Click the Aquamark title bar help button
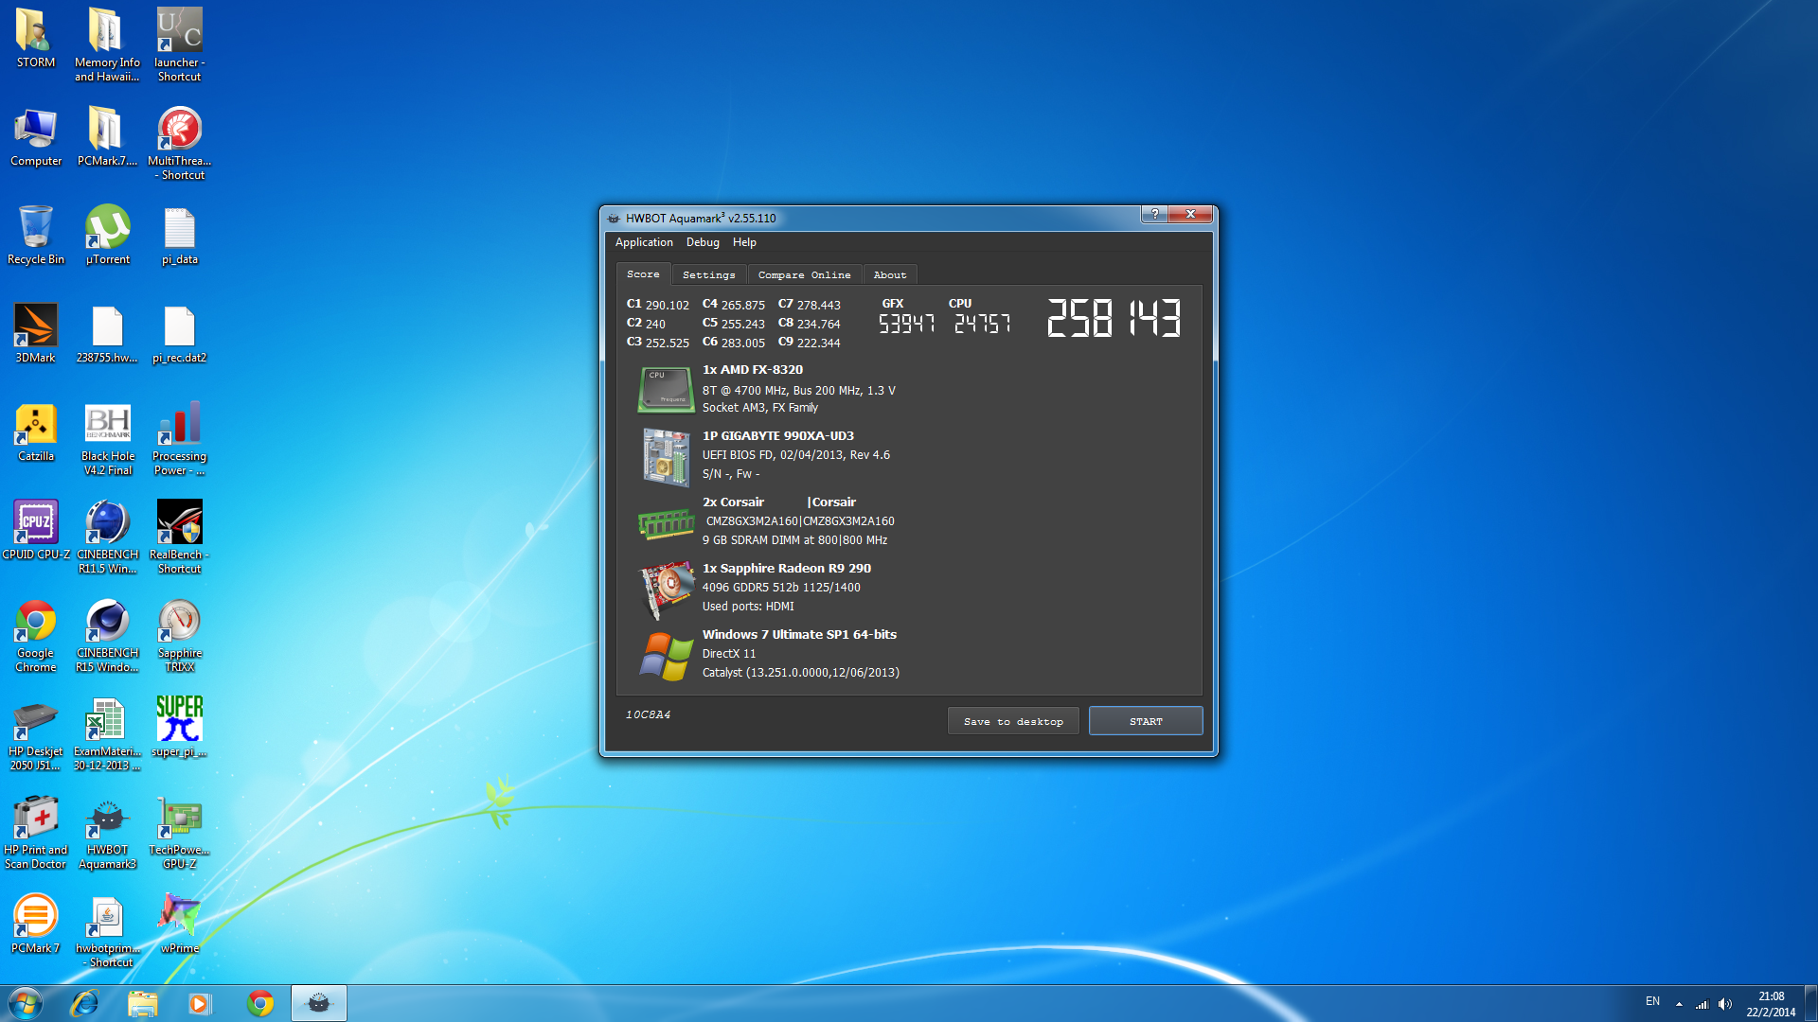Viewport: 1818px width, 1022px height. pos(1154,214)
